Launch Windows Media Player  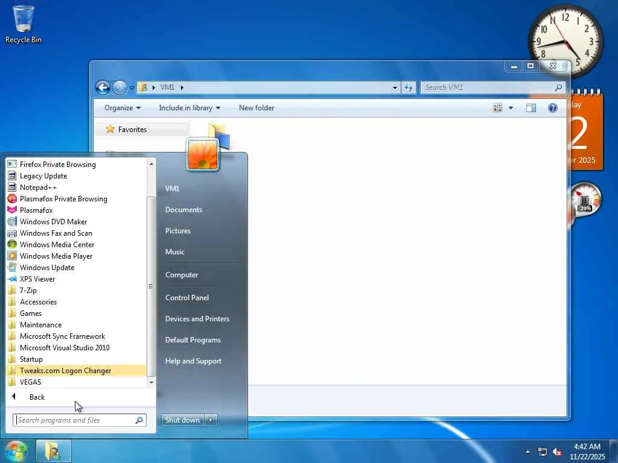[x=76, y=256]
